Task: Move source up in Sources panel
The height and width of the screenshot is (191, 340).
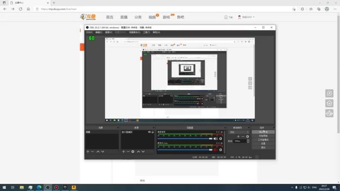Action: pyautogui.click(x=139, y=152)
